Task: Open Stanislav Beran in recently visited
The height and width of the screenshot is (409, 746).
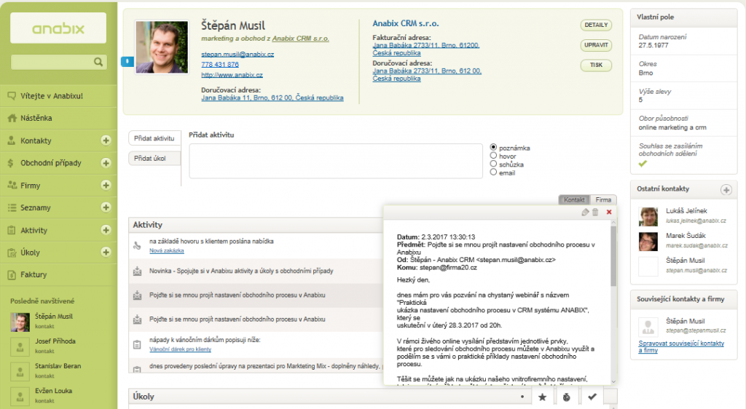Action: tap(58, 366)
